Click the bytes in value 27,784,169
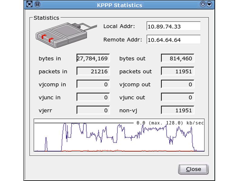The width and height of the screenshot is (242, 181). (93, 58)
